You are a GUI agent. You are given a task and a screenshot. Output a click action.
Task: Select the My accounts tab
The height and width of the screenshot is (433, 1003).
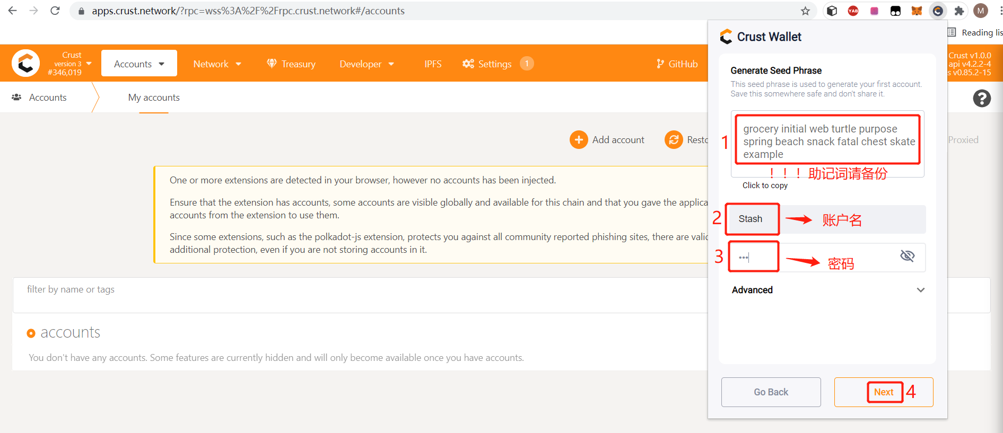click(x=154, y=98)
